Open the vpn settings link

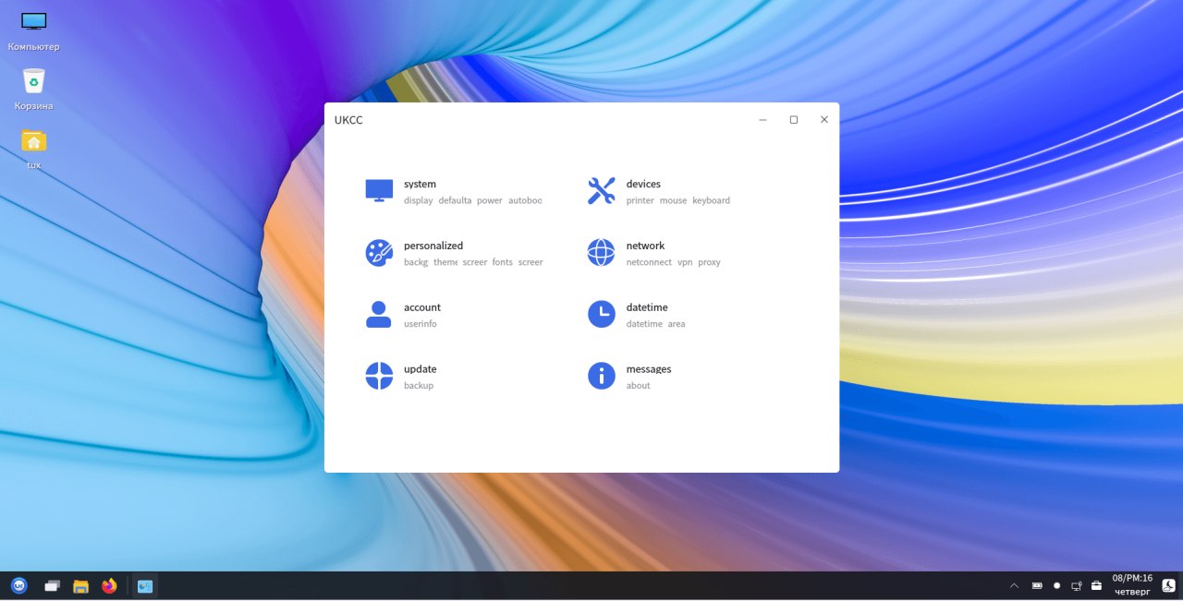point(685,262)
